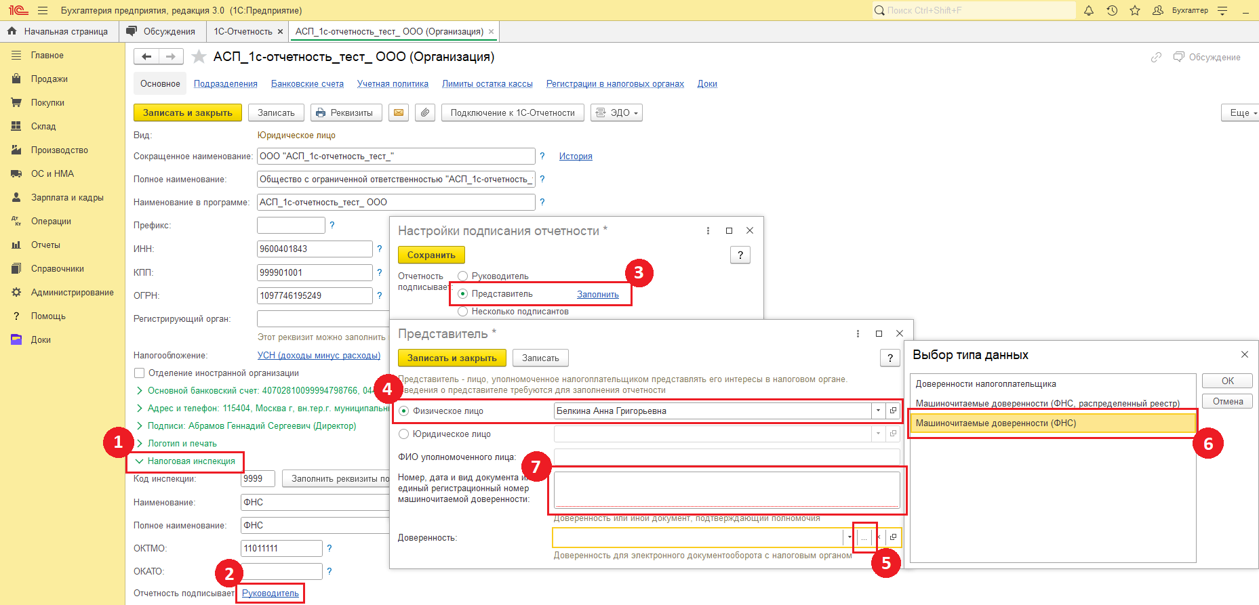Open the Отчеты sidebar section
The height and width of the screenshot is (605, 1259).
45,245
